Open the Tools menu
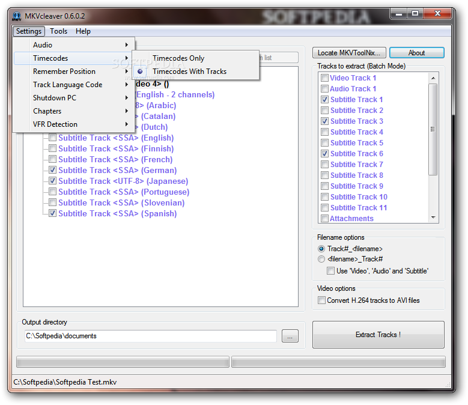468x405 pixels. [x=58, y=31]
